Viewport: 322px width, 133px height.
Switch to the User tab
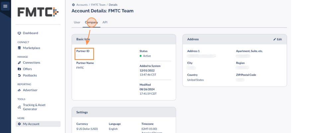77,22
